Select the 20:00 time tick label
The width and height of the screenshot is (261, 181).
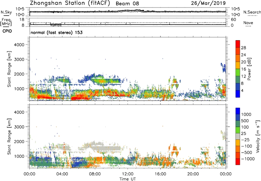[193, 174]
